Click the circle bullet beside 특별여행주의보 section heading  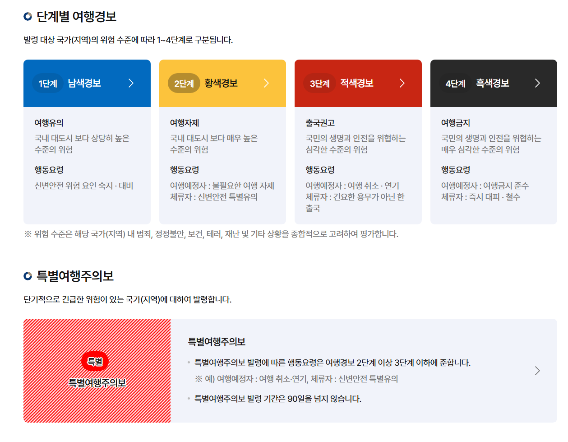click(x=28, y=276)
